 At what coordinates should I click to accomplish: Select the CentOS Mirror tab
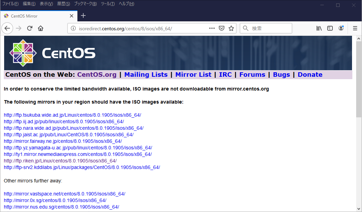pos(39,16)
